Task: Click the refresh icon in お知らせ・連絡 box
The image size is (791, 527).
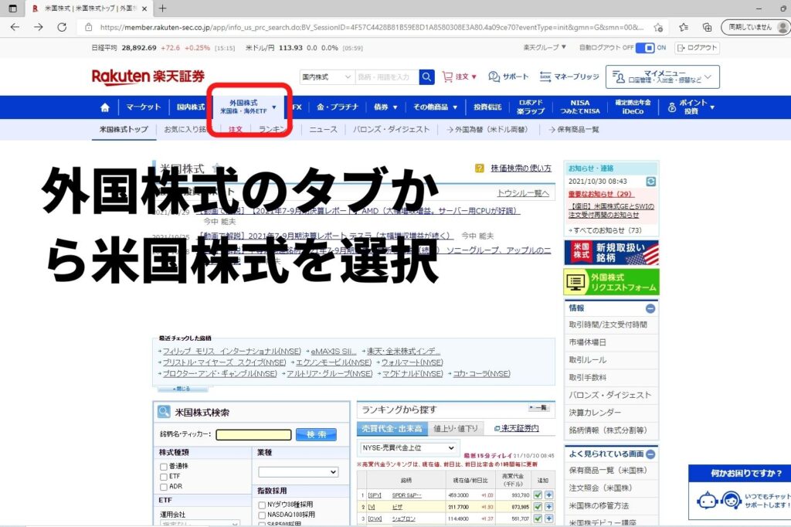Action: point(650,182)
